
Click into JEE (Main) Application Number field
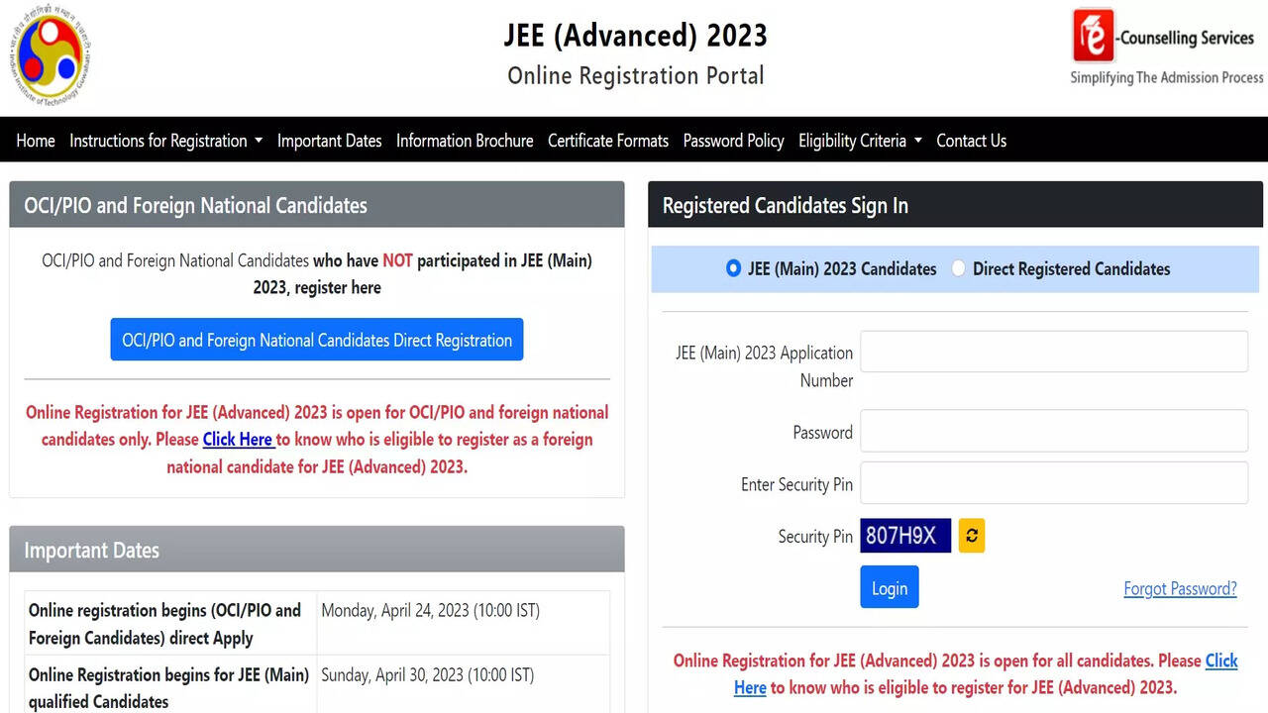point(1053,352)
